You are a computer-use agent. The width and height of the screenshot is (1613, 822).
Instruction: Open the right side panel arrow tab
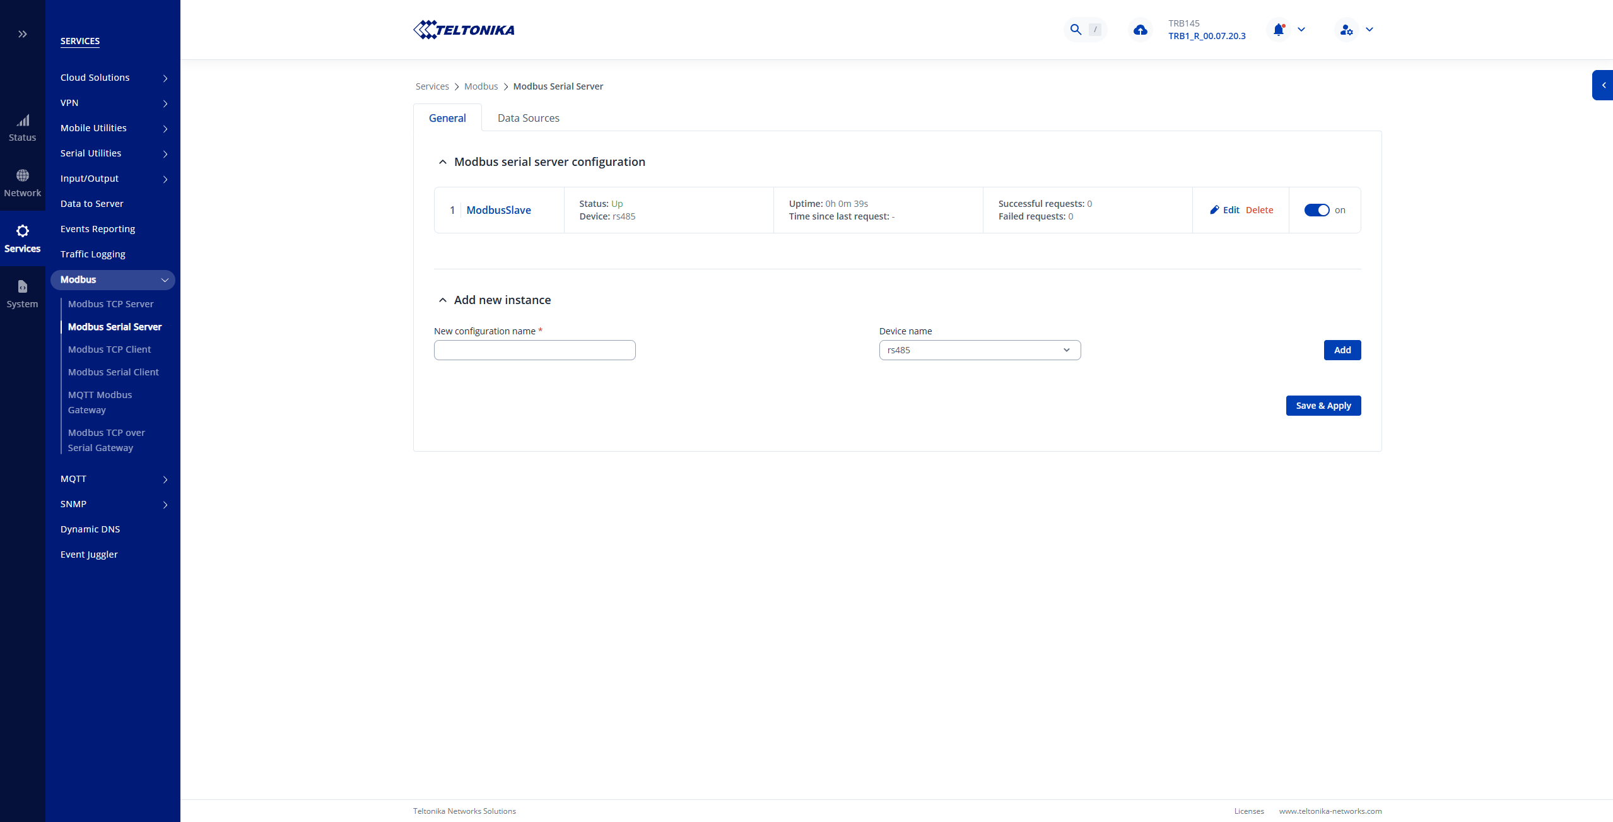pyautogui.click(x=1603, y=85)
